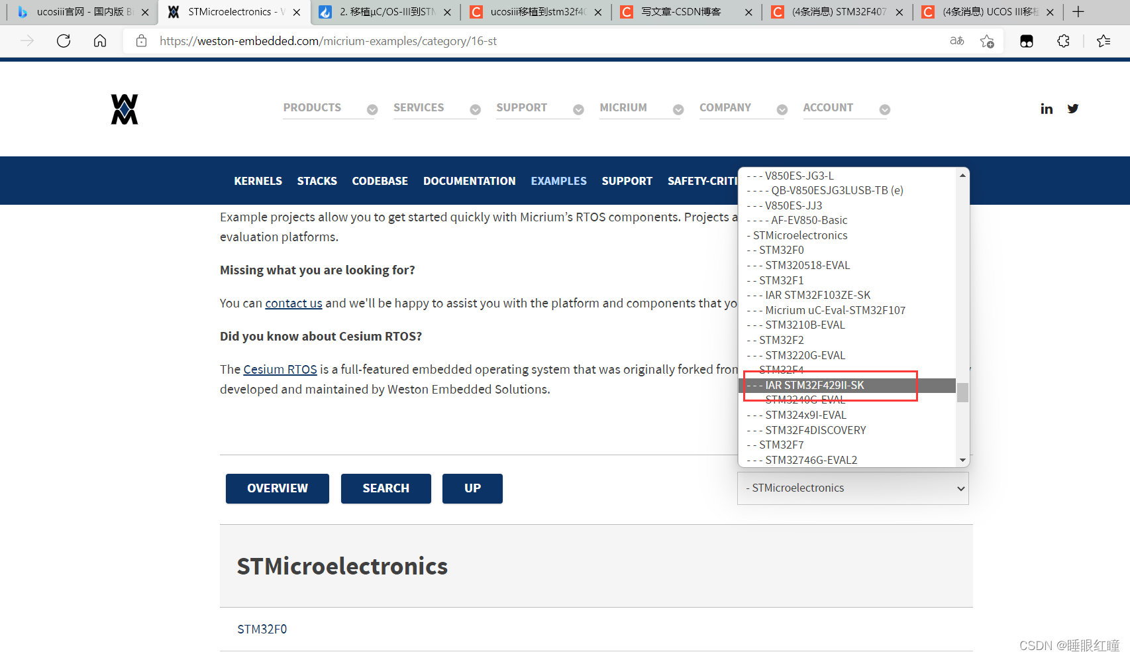
Task: Go to browser home page icon
Action: 100,41
